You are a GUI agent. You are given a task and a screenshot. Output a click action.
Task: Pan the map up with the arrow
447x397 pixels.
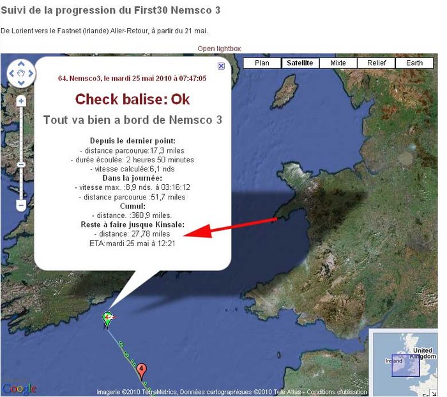[x=21, y=65]
